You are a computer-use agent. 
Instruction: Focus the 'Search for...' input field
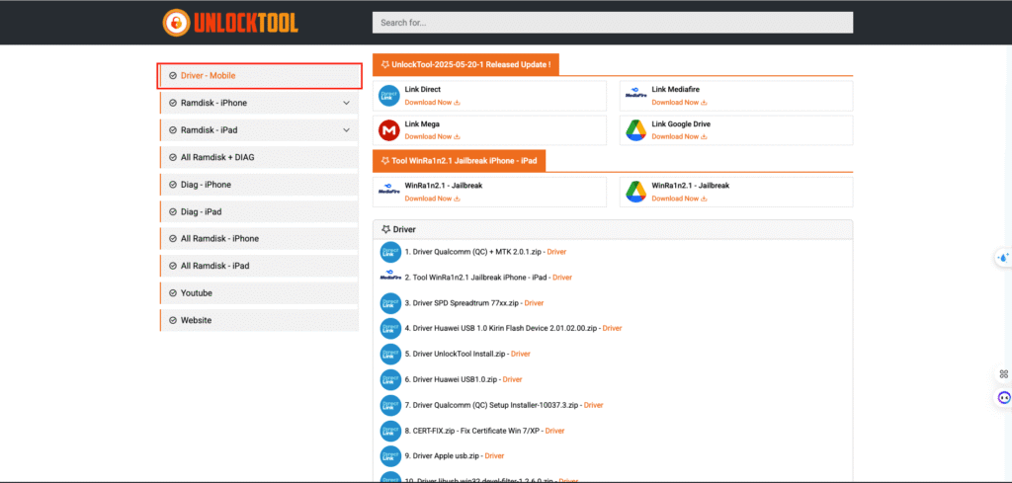coord(613,23)
